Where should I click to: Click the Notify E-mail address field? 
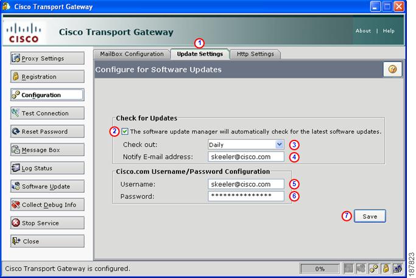click(245, 157)
